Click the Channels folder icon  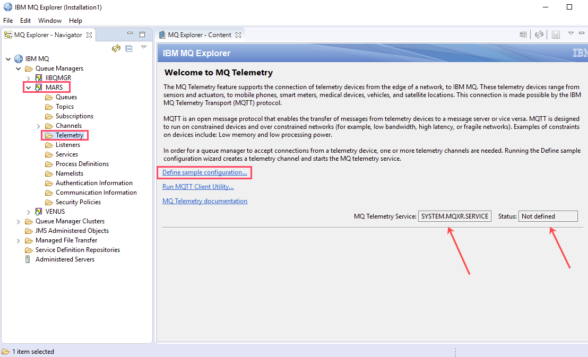[x=49, y=126]
